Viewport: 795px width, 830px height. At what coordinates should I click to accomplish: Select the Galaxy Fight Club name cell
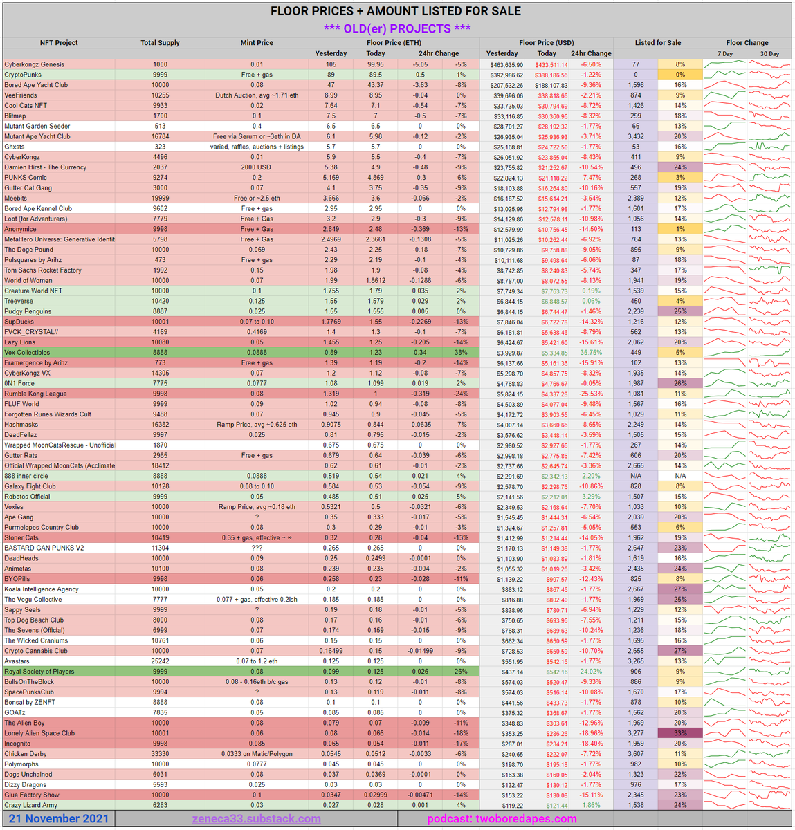[30, 486]
